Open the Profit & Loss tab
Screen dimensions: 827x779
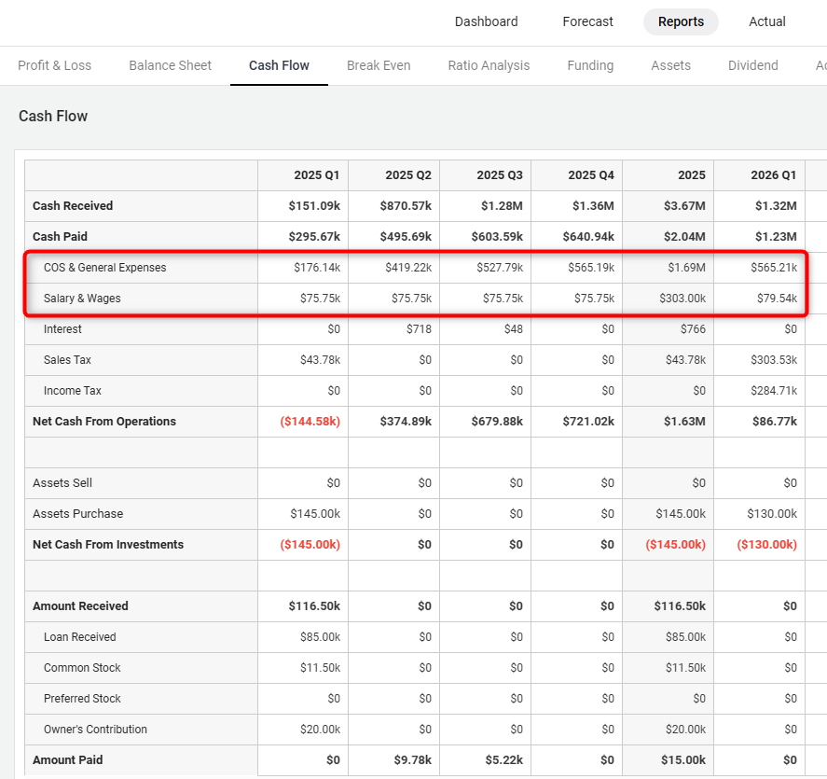[55, 65]
